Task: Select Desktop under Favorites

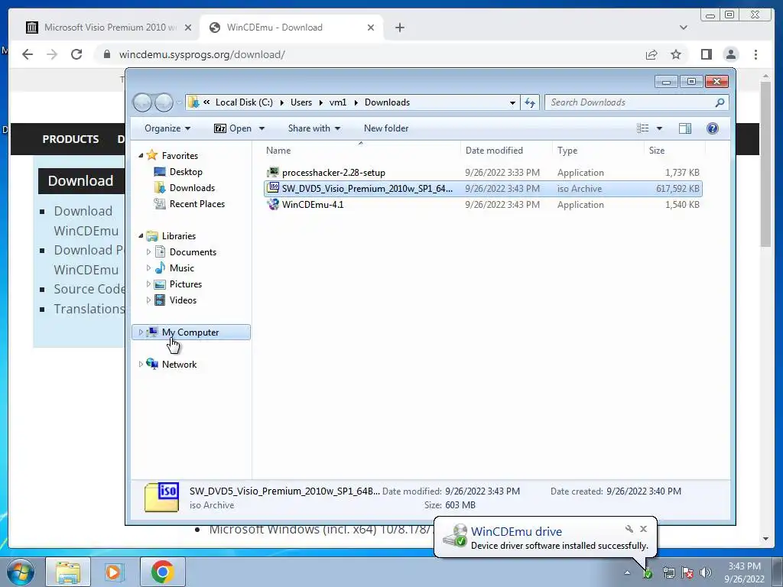Action: (186, 172)
